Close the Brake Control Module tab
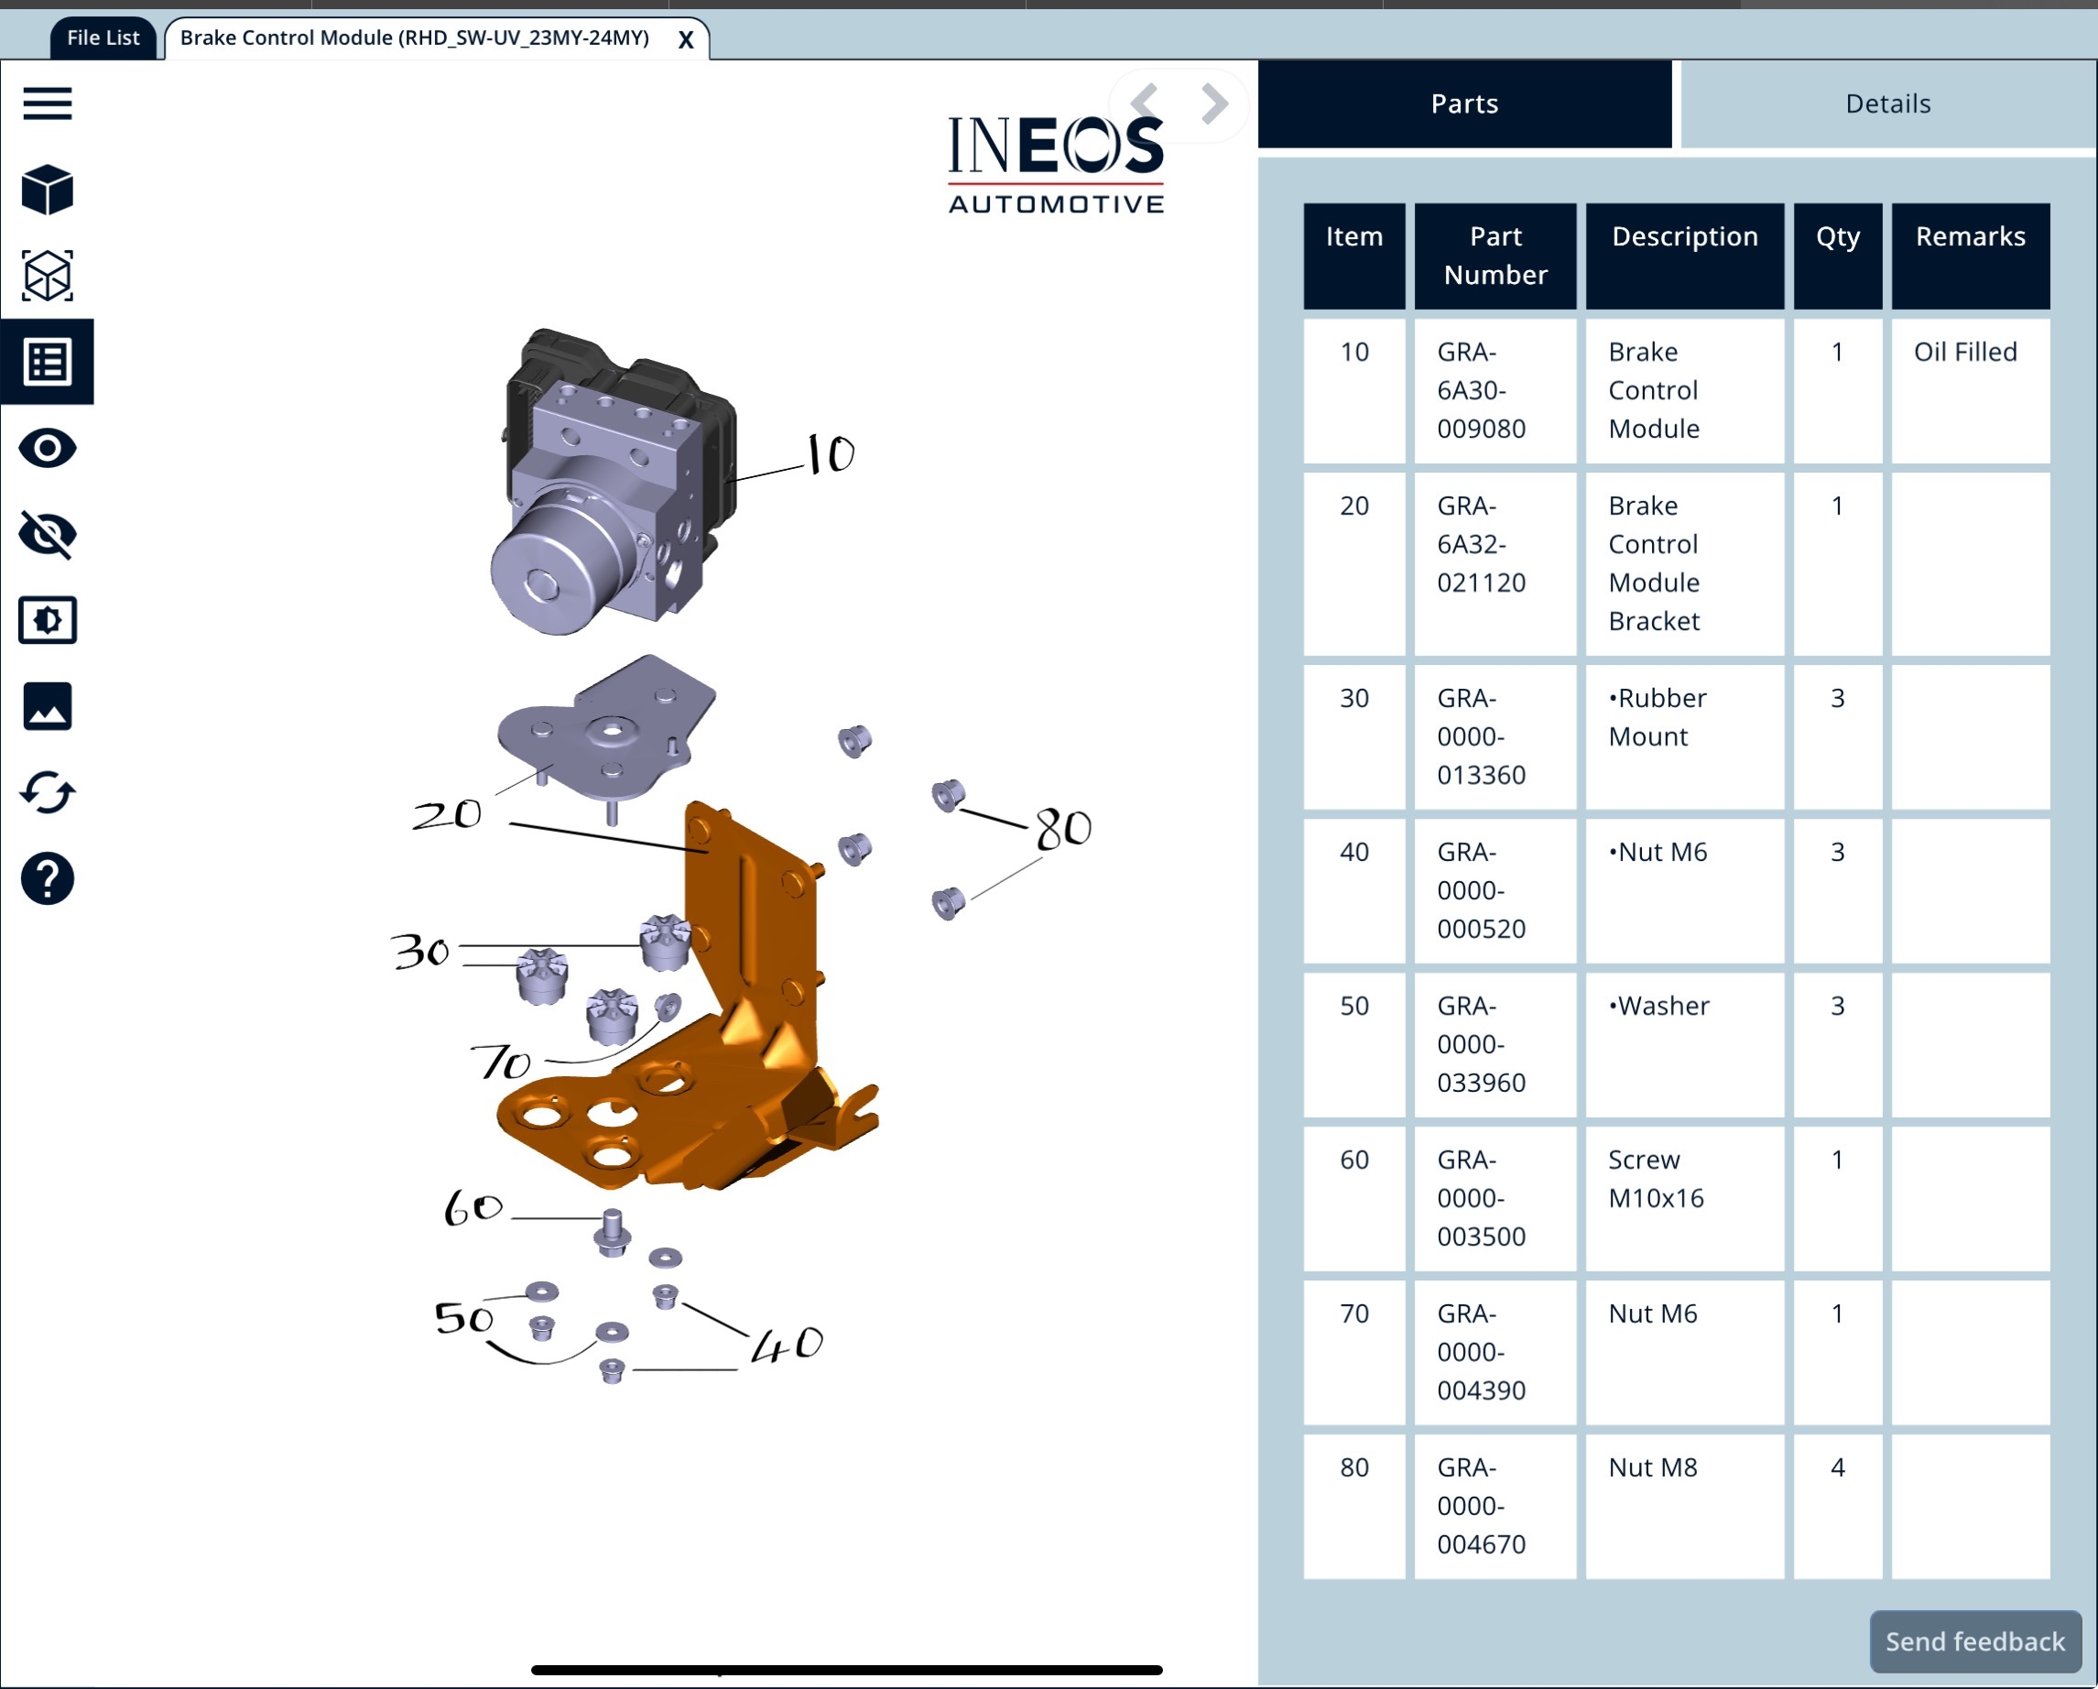 click(686, 40)
